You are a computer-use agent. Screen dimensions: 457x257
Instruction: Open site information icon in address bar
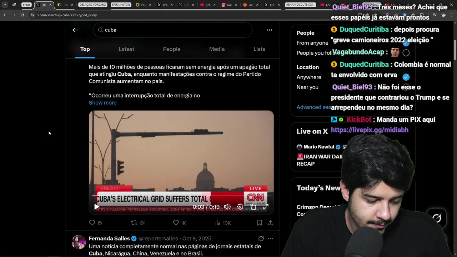tap(32, 15)
